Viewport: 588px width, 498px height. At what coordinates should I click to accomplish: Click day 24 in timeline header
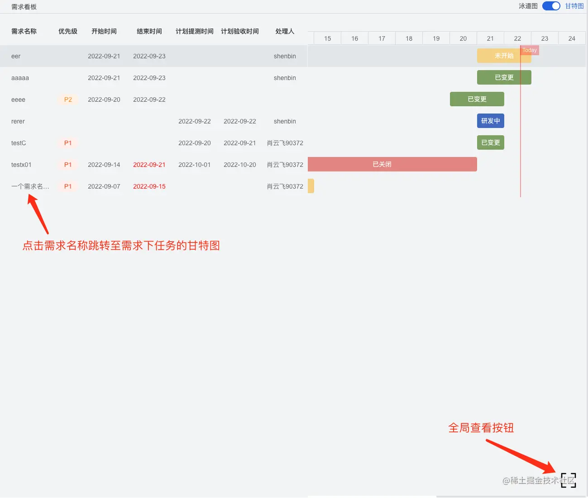pos(572,38)
